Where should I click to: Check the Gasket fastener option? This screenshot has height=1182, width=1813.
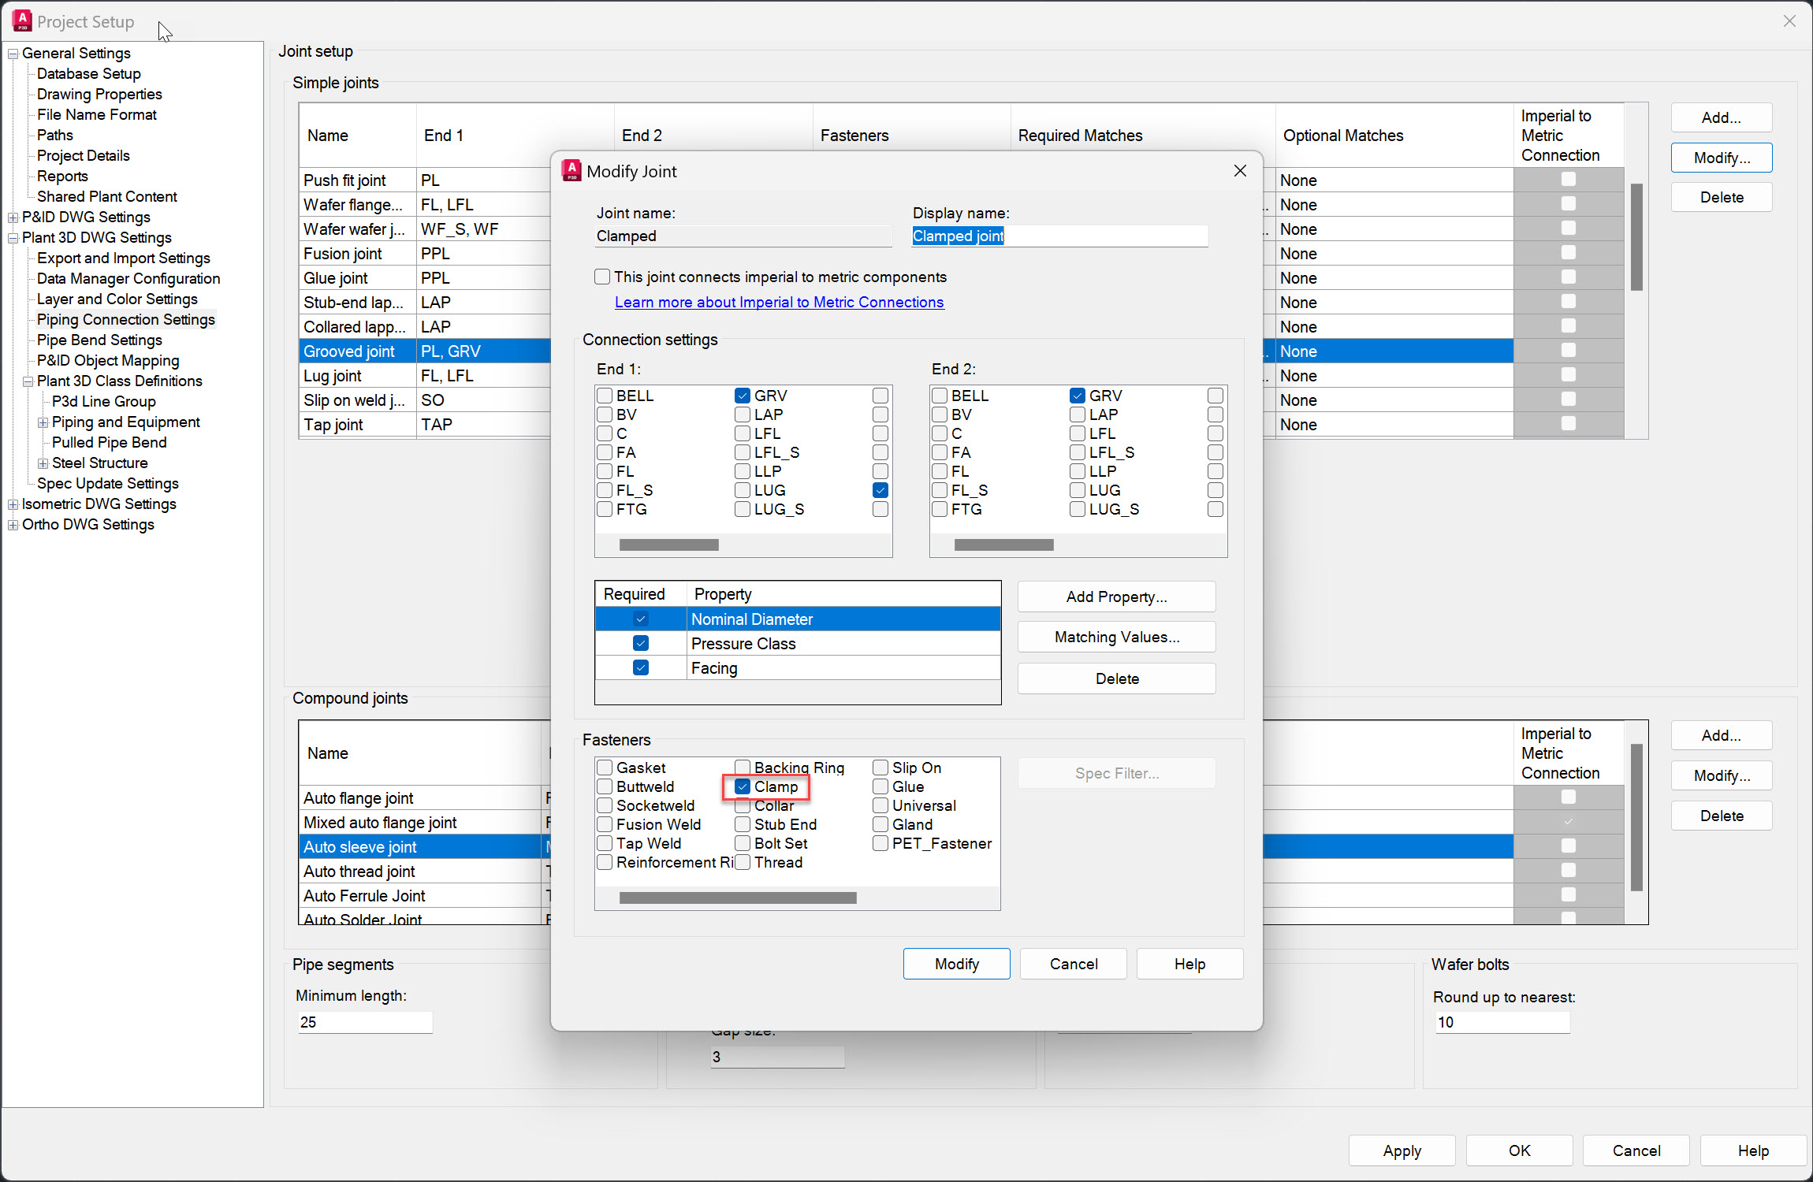(605, 767)
